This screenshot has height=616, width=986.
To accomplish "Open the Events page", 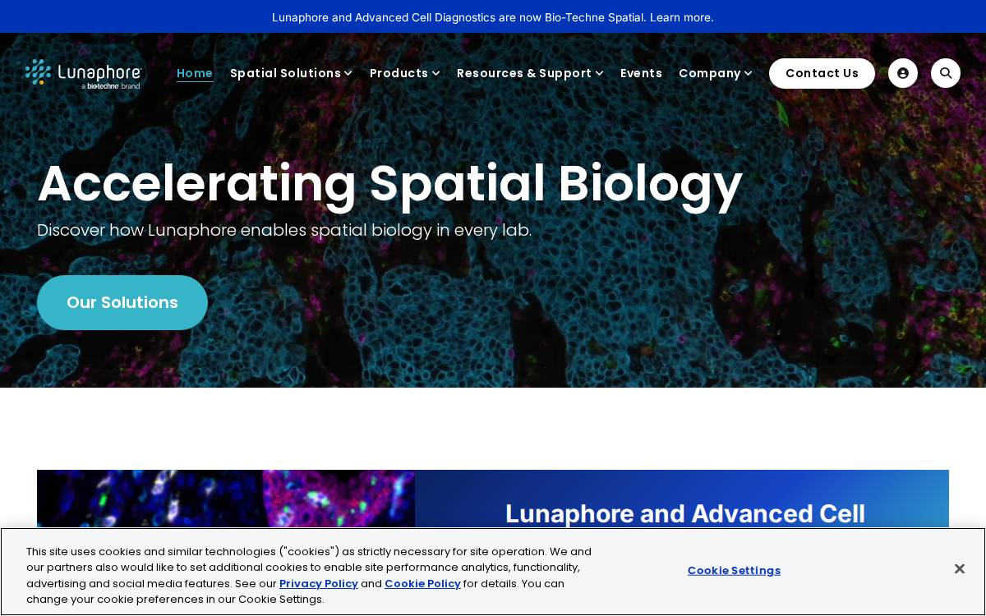I will (641, 73).
